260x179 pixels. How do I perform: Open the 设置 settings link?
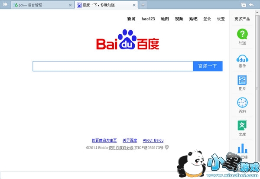[221, 19]
